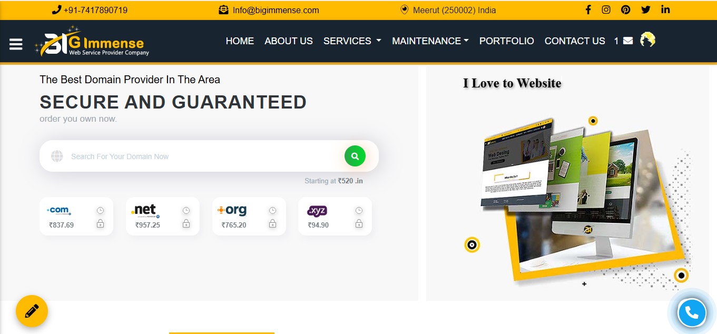Click the globe icon in navbar

pyautogui.click(x=647, y=40)
